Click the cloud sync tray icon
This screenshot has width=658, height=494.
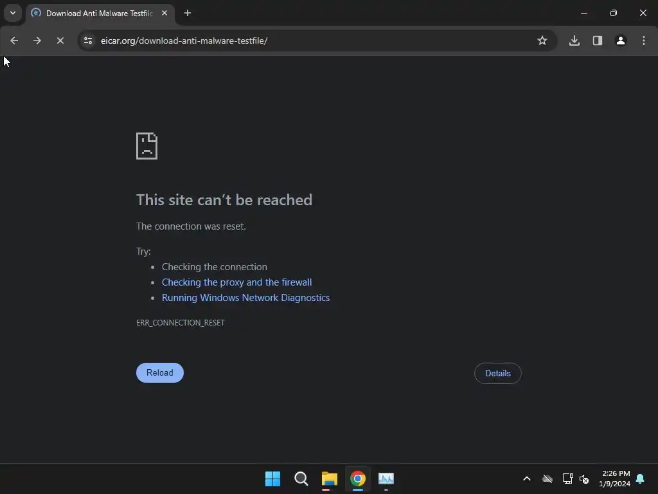click(x=547, y=479)
